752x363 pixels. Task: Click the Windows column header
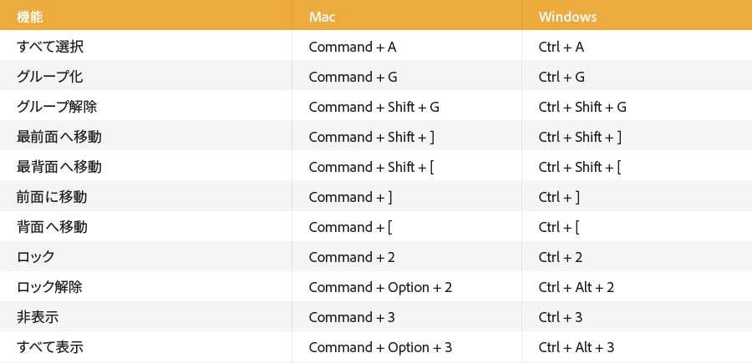[567, 17]
